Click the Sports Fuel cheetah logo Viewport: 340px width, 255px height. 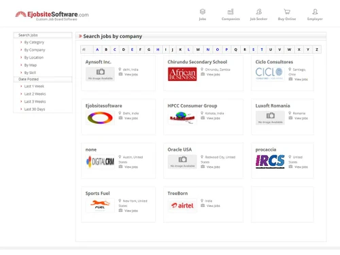[x=100, y=205]
